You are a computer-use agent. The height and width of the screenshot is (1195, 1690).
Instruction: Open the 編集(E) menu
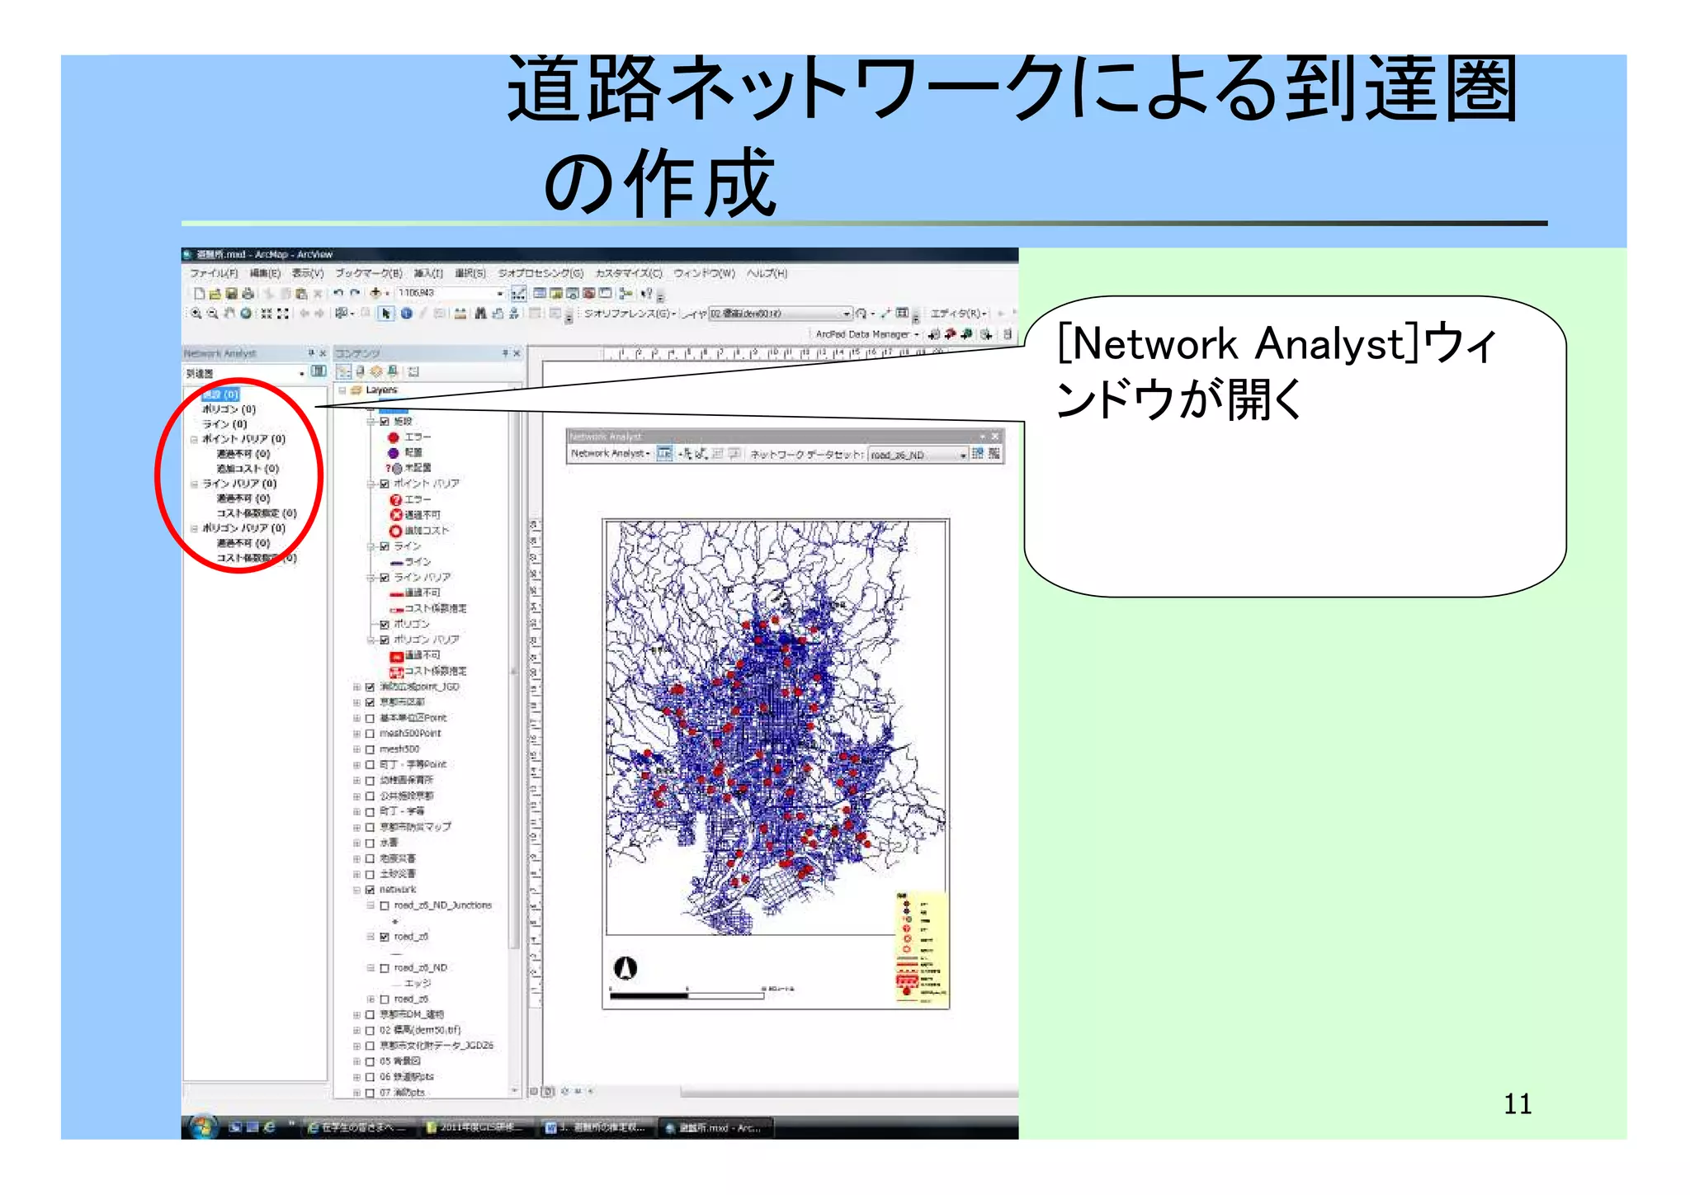tap(265, 273)
